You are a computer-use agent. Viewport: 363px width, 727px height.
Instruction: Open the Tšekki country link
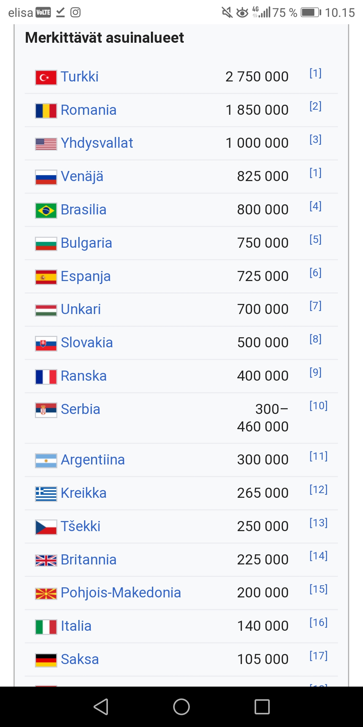[81, 526]
